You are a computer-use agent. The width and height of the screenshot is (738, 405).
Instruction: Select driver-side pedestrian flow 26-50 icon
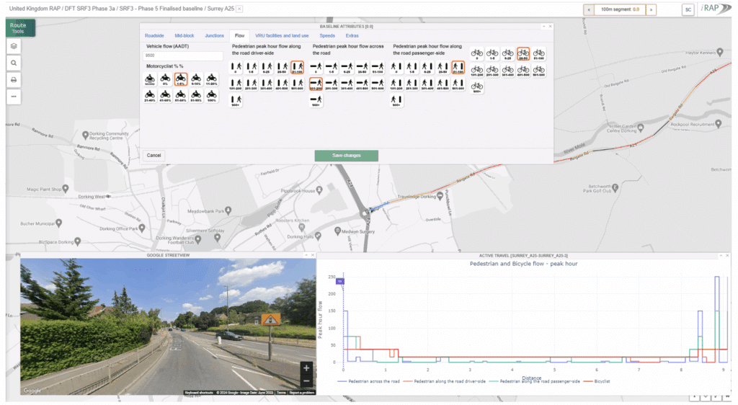pos(282,67)
